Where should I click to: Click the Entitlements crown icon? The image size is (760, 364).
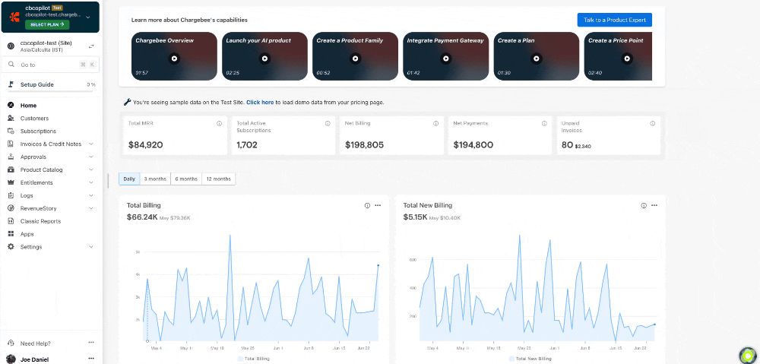11,182
